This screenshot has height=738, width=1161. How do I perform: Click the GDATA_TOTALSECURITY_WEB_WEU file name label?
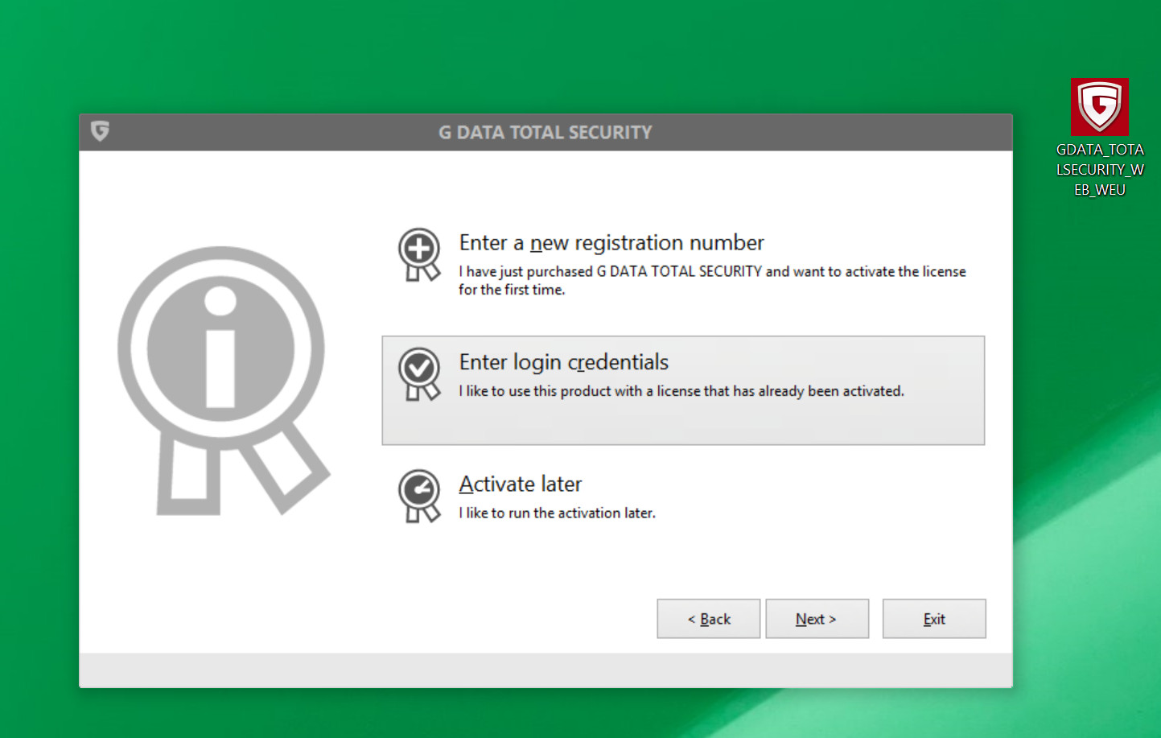(1100, 170)
